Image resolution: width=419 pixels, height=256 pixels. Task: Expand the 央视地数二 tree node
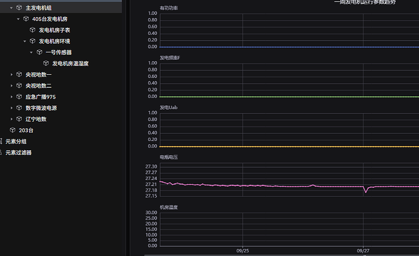[12, 86]
